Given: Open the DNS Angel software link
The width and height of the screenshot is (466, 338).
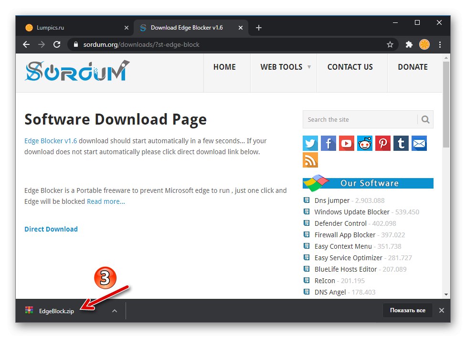Looking at the screenshot, I should pos(330,292).
